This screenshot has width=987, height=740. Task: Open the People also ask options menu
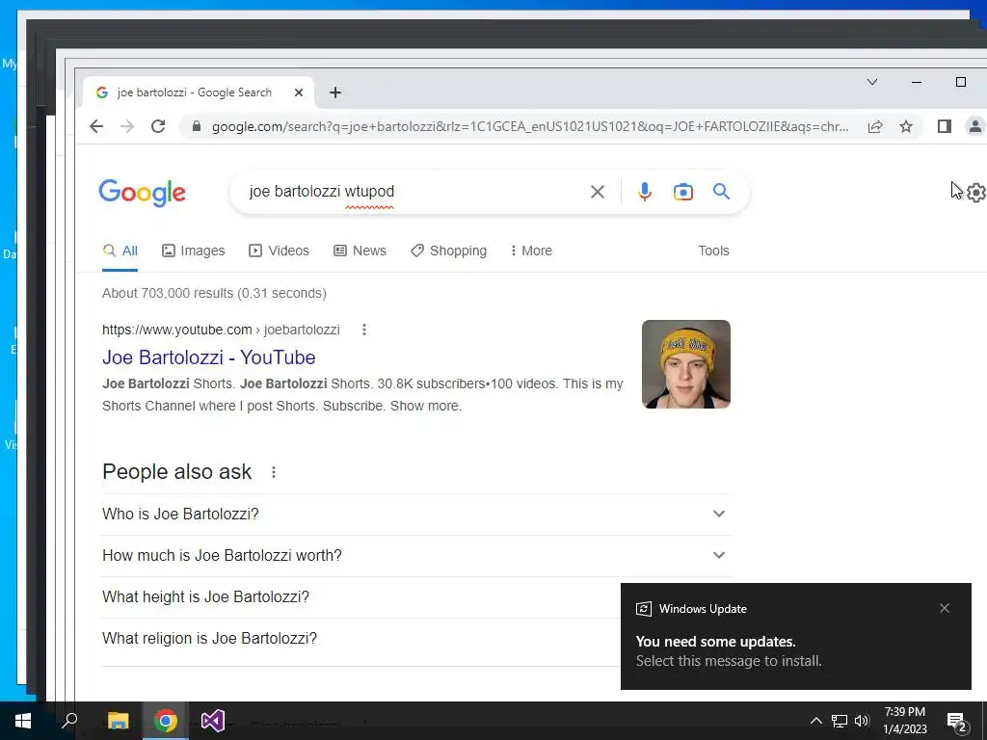[273, 472]
